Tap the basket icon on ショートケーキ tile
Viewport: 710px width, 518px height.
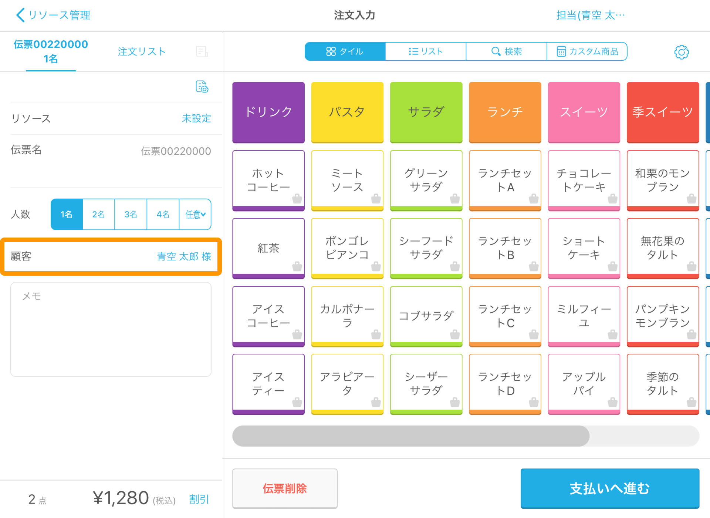pyautogui.click(x=613, y=266)
